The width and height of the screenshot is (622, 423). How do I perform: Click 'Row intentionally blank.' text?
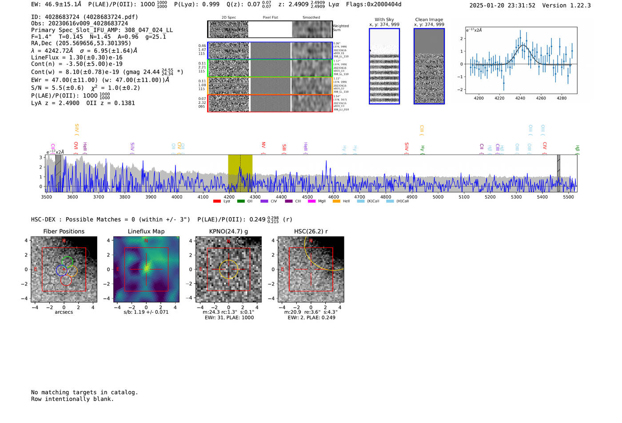pyautogui.click(x=72, y=399)
